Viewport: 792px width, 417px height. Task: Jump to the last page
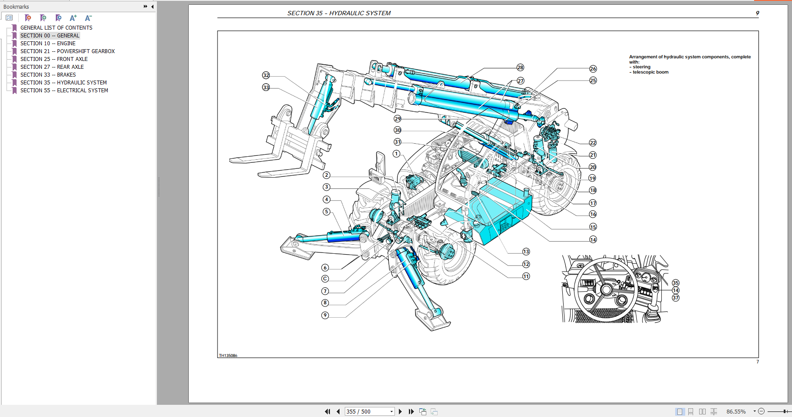click(411, 411)
